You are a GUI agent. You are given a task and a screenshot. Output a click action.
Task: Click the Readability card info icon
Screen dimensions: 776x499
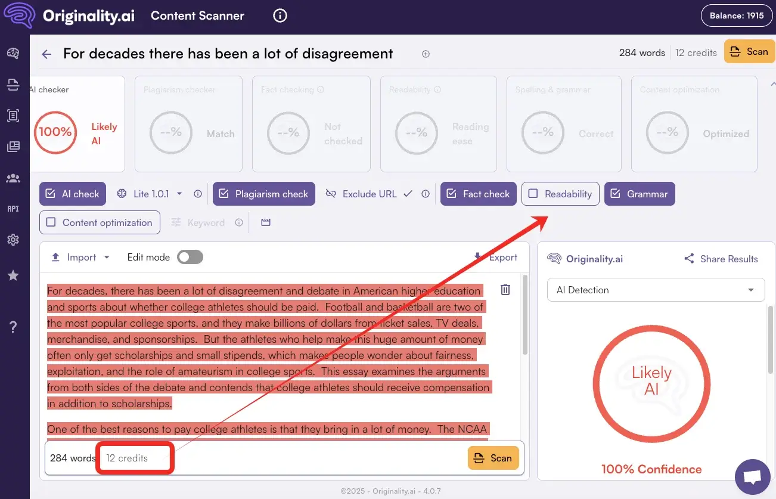tap(437, 90)
